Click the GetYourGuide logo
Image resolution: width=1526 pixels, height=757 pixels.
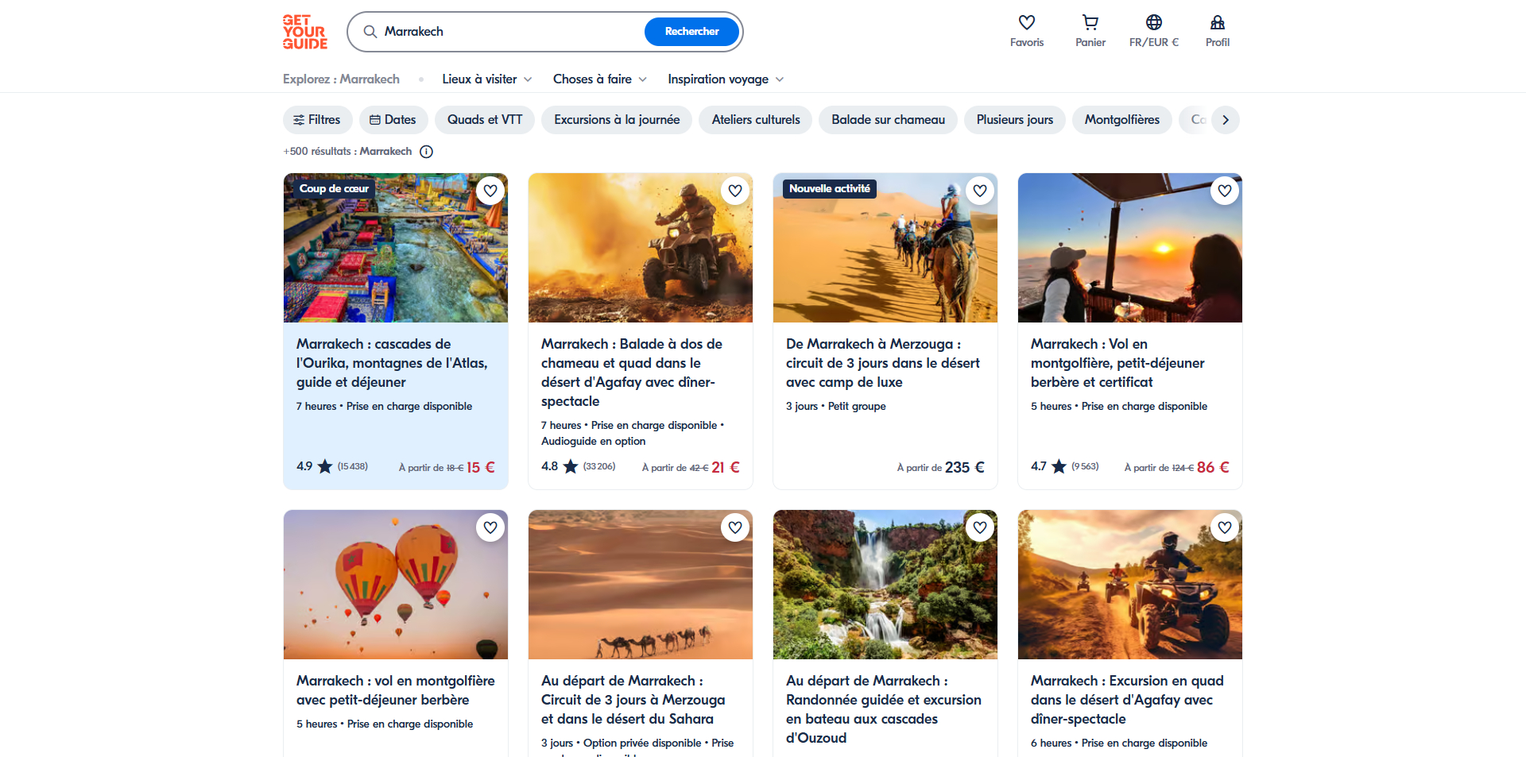tap(305, 32)
